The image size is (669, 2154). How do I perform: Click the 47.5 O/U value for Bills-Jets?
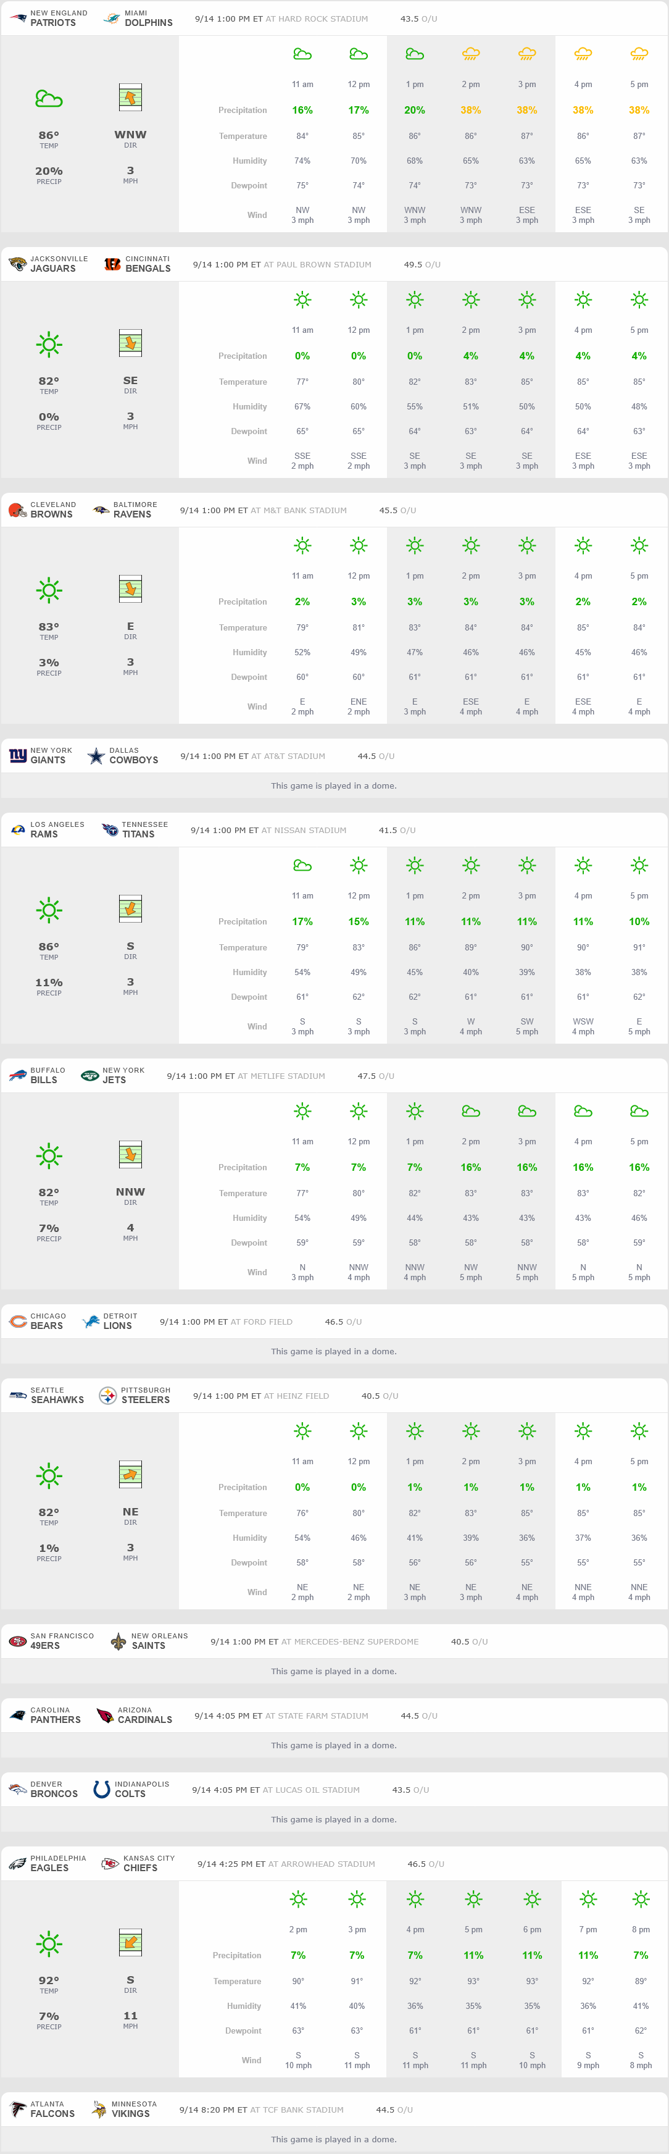pyautogui.click(x=376, y=1076)
